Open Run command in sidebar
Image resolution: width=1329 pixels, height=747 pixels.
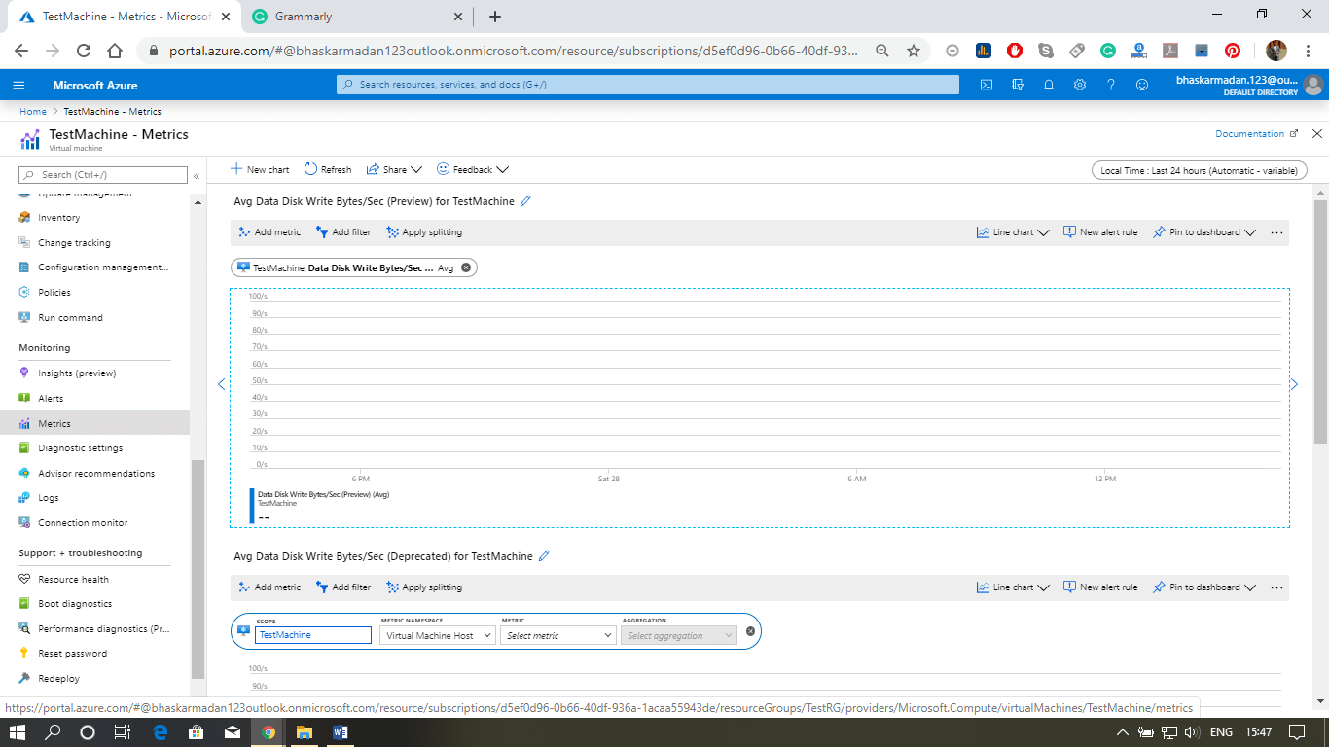click(70, 318)
